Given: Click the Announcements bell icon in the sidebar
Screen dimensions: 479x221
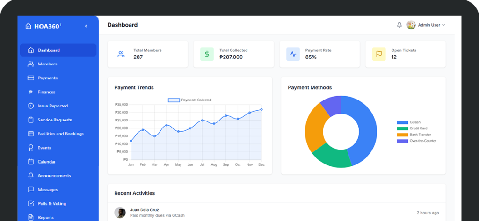Looking at the screenshot, I should click(31, 176).
